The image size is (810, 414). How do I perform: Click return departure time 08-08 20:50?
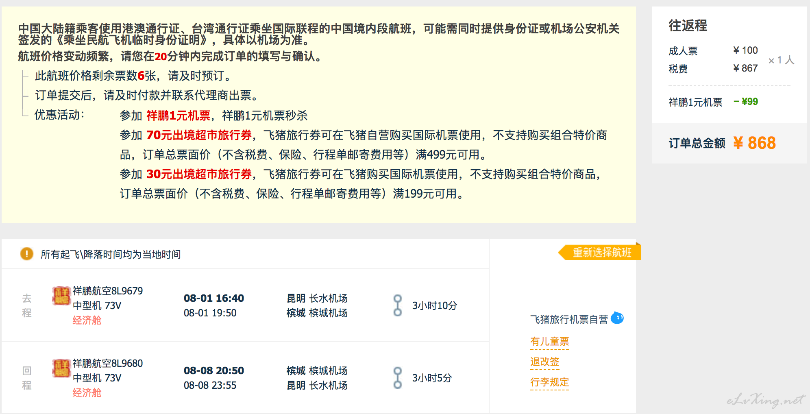(214, 370)
